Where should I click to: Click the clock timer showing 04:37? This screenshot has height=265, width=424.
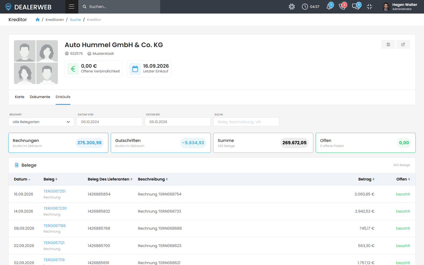tap(311, 7)
